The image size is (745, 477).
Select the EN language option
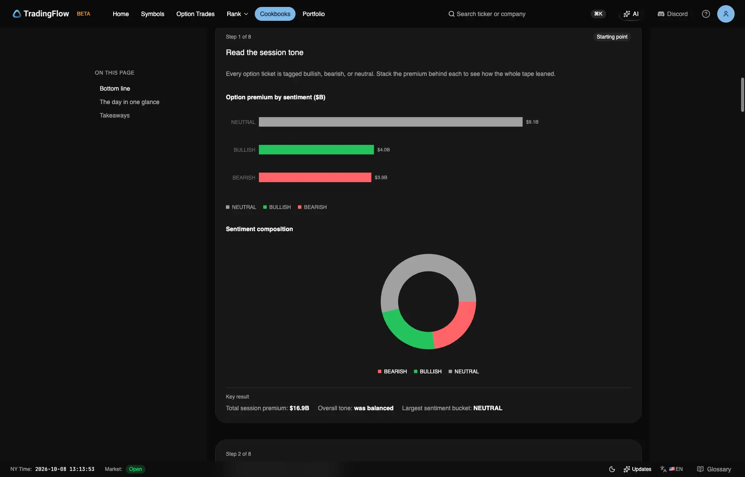tap(676, 469)
